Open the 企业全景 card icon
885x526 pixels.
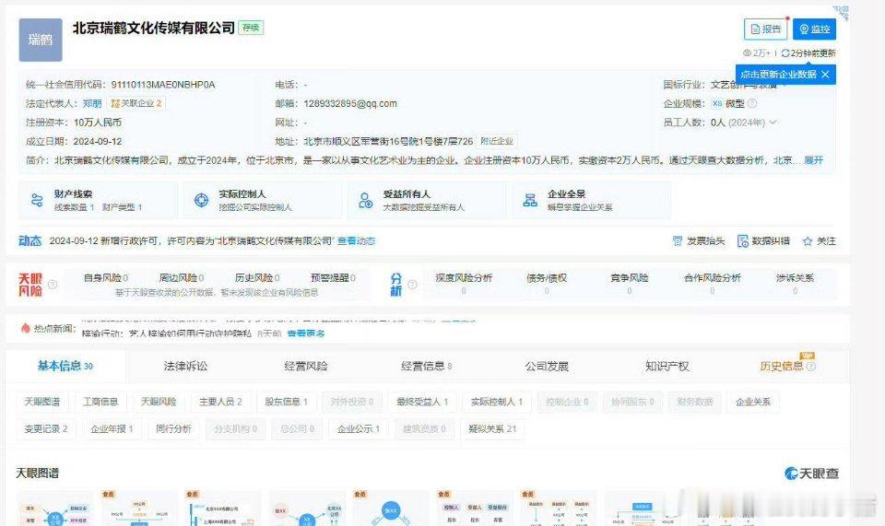(x=530, y=200)
